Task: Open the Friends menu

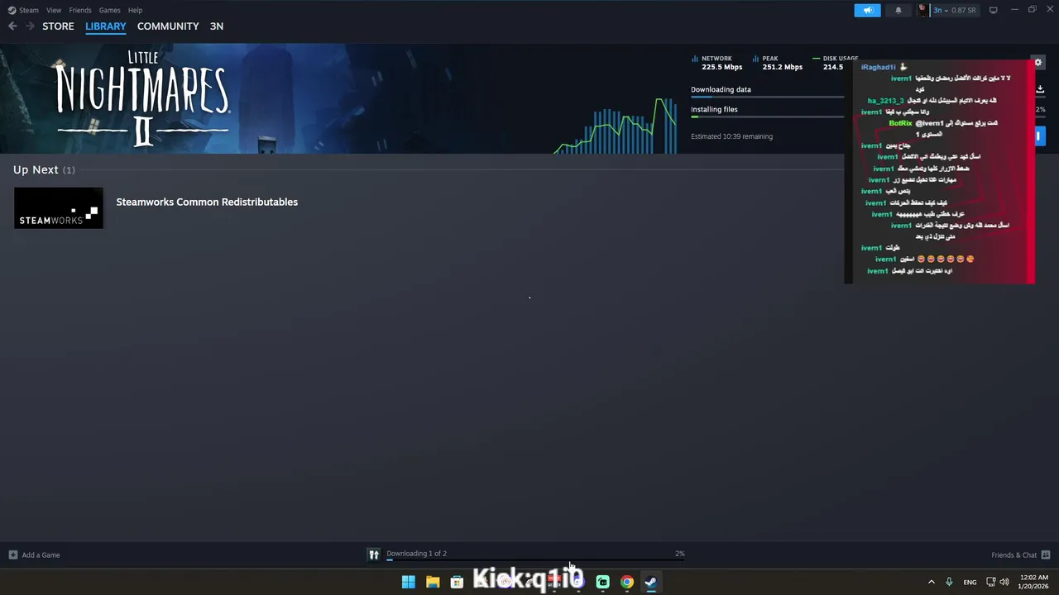Action: [x=80, y=10]
